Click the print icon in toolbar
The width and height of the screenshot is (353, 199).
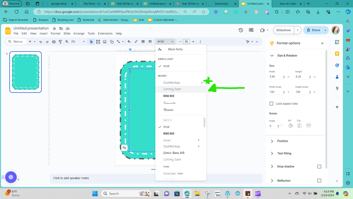tap(54, 42)
